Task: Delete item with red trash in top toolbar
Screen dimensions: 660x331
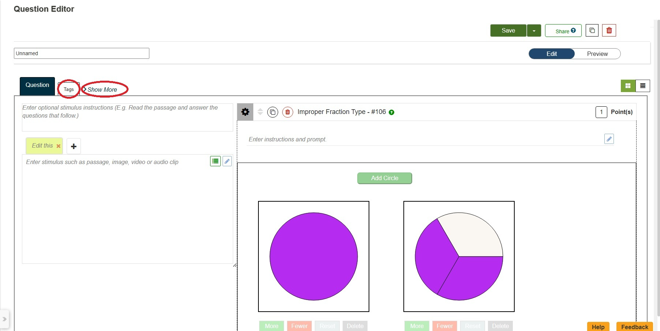Action: pyautogui.click(x=609, y=30)
